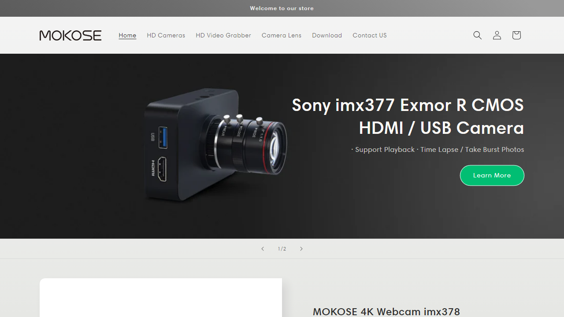
Task: Go to previous slide arrow
Action: pyautogui.click(x=263, y=249)
